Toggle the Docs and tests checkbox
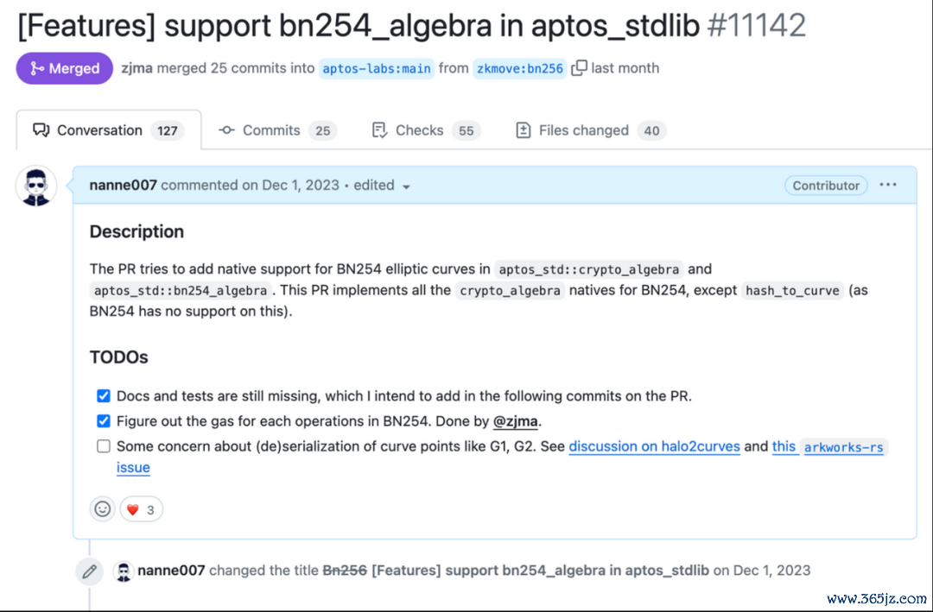This screenshot has width=933, height=612. point(104,396)
